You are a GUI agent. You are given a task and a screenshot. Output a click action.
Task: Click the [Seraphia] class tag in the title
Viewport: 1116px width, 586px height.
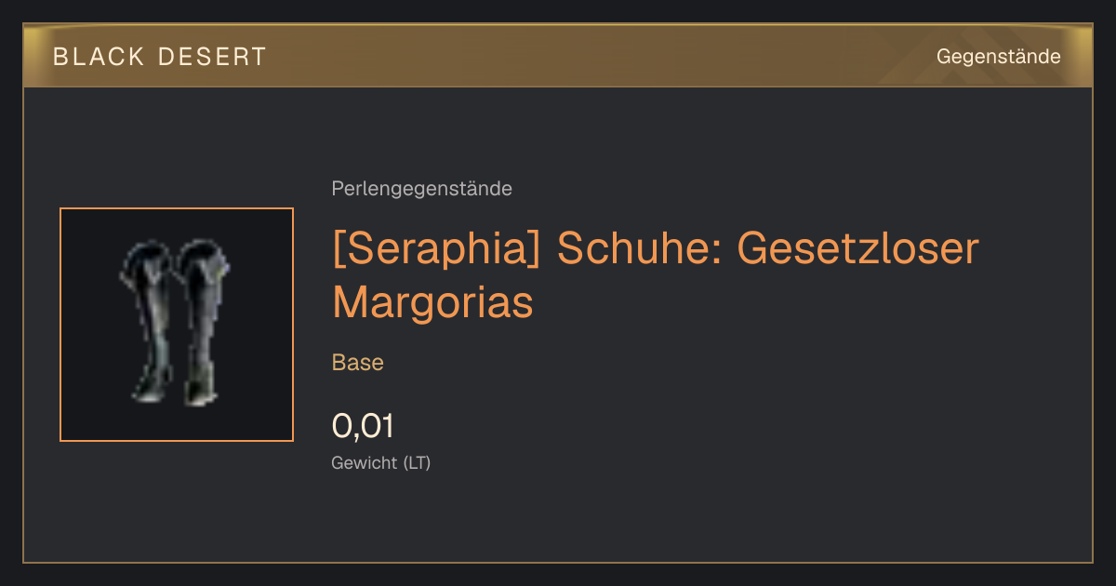point(435,250)
